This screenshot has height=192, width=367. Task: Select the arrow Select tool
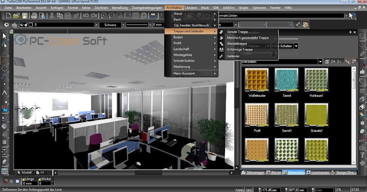[4, 36]
